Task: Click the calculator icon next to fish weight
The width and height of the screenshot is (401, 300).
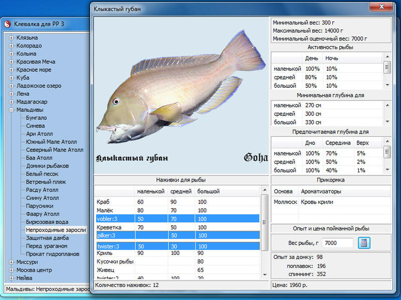Action: (x=363, y=243)
